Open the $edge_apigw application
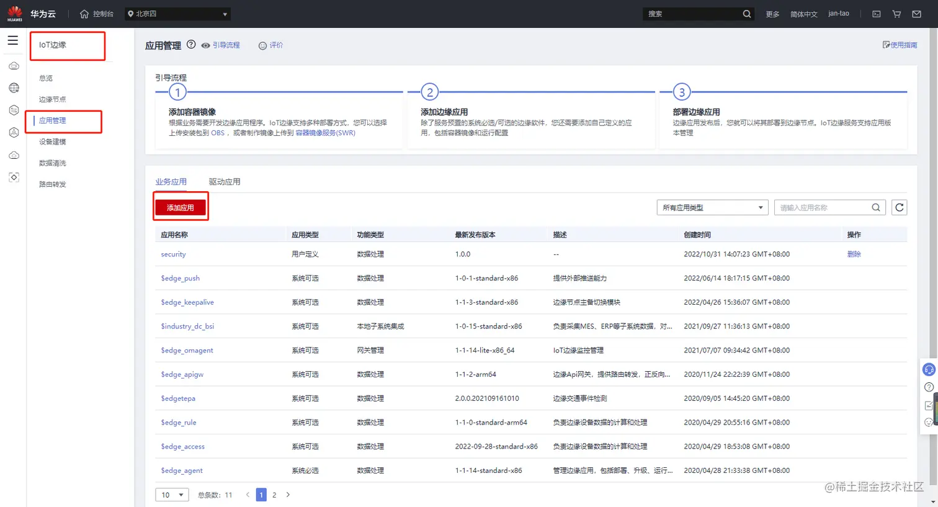This screenshot has height=507, width=938. (x=182, y=374)
